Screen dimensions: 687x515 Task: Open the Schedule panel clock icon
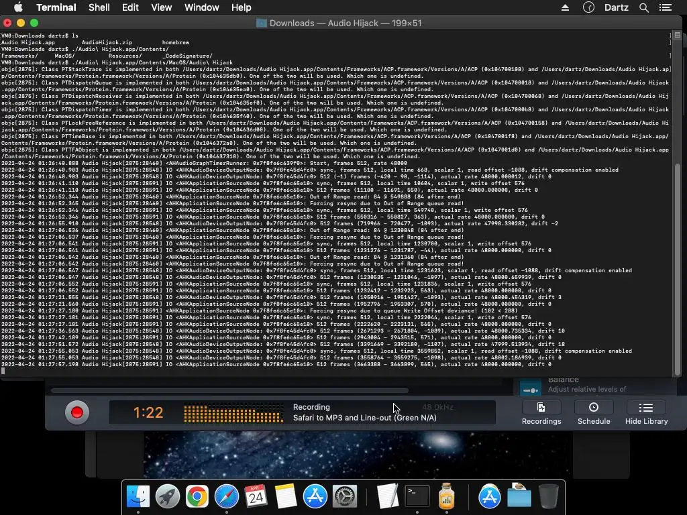[x=594, y=407]
